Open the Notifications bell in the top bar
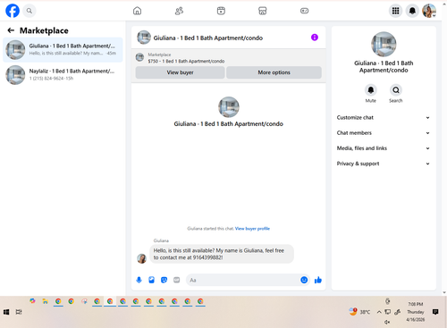The width and height of the screenshot is (447, 328). tap(412, 11)
